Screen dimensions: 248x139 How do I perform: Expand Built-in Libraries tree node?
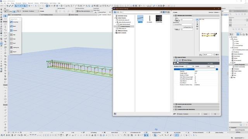click(x=115, y=33)
